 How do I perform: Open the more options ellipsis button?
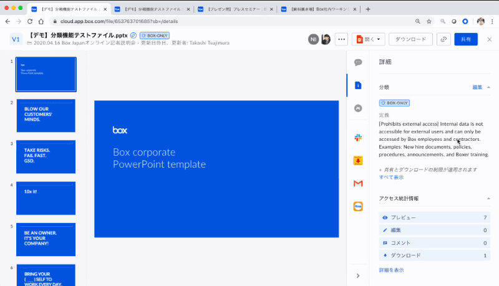pyautogui.click(x=341, y=39)
